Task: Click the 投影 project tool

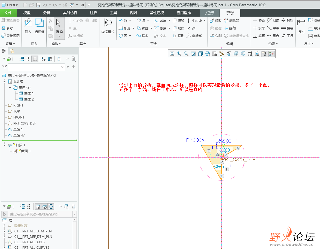Action: click(x=179, y=36)
